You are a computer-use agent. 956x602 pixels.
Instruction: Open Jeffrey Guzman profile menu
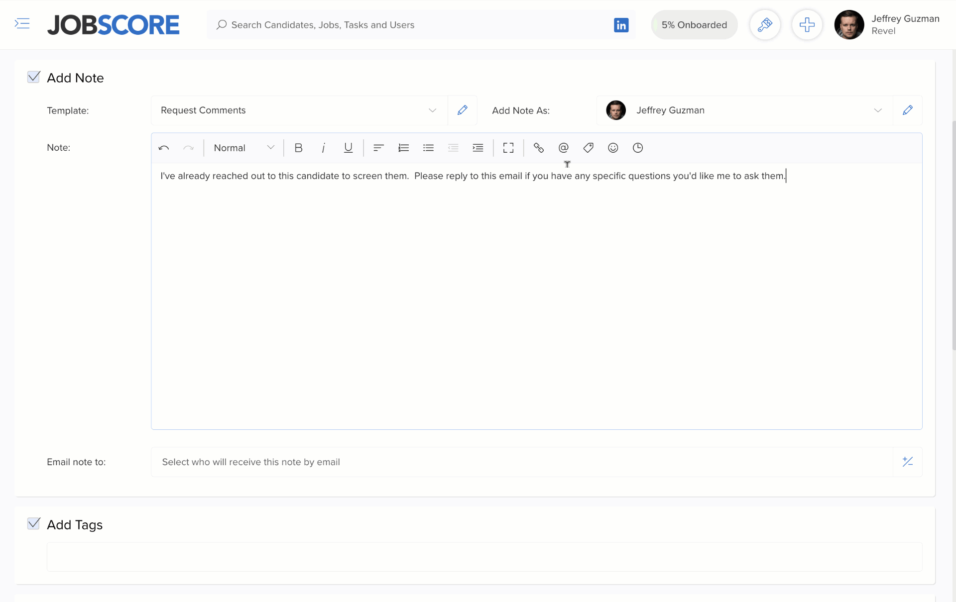pos(886,25)
